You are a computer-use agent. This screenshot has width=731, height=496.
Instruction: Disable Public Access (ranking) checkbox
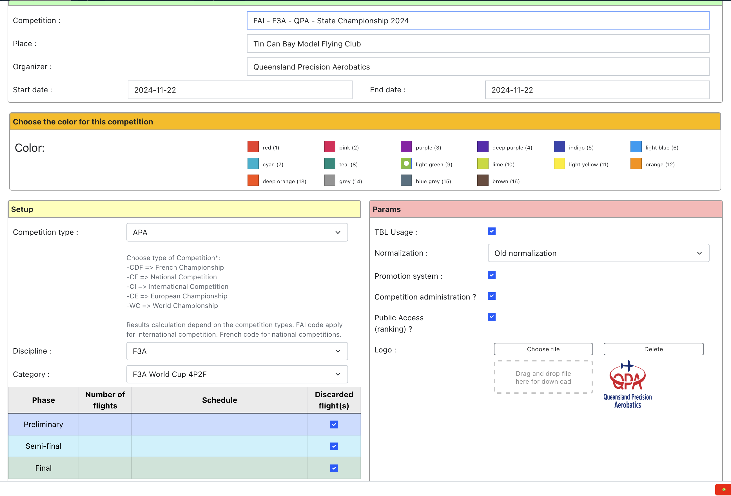492,317
